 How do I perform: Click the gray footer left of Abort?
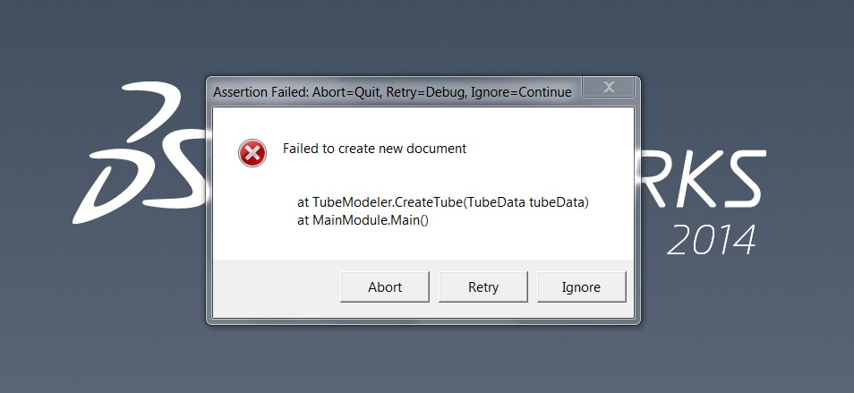(x=273, y=287)
